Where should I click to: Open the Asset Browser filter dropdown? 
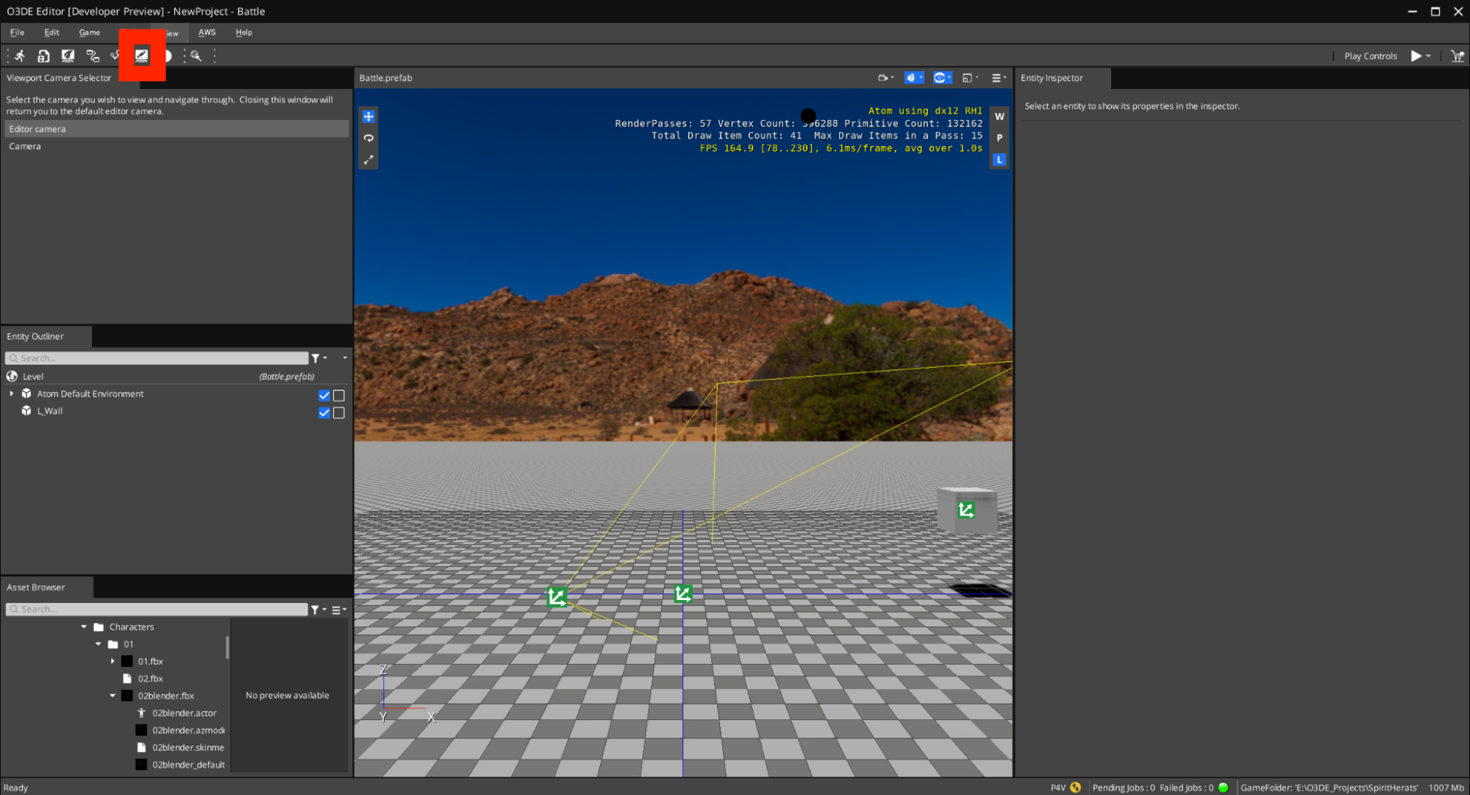[x=318, y=610]
